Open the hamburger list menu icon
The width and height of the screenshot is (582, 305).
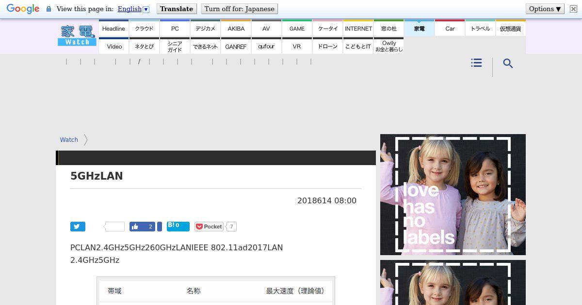tap(476, 63)
